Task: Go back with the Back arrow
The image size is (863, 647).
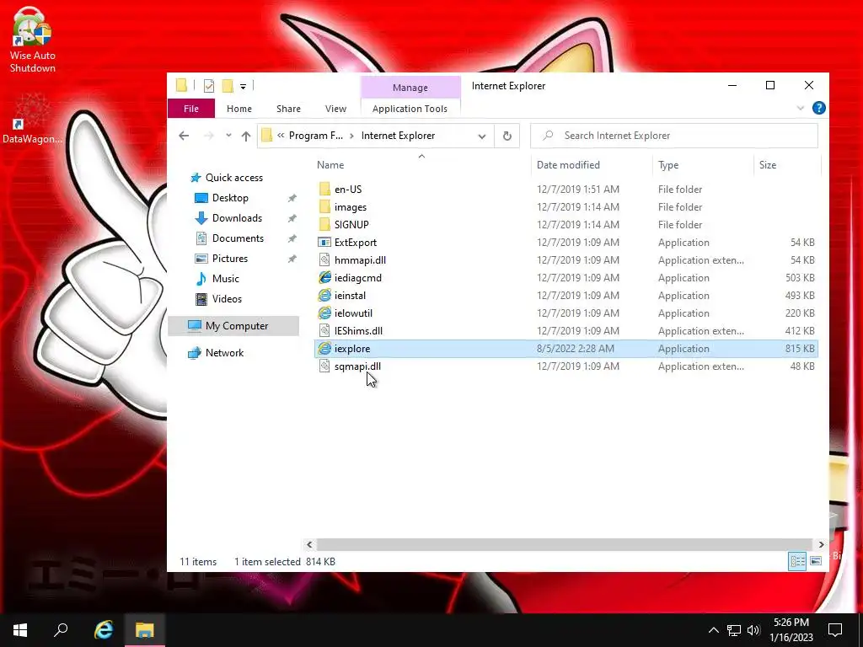Action: click(x=184, y=136)
